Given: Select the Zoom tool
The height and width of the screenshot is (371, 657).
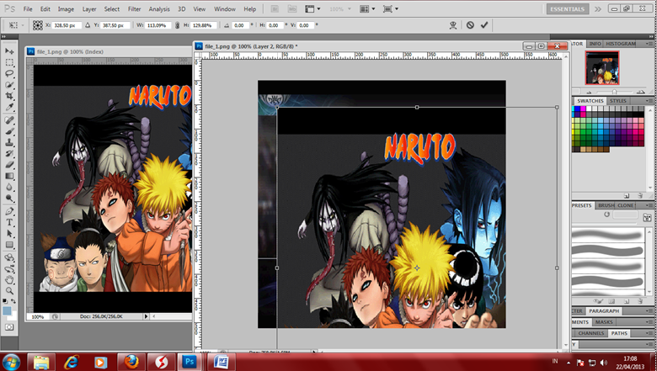Looking at the screenshot, I should point(9,291).
